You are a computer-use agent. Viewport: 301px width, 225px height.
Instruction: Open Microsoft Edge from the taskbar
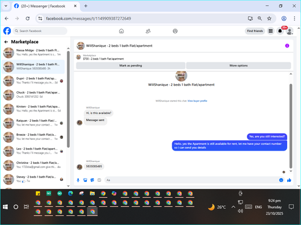(70, 193)
